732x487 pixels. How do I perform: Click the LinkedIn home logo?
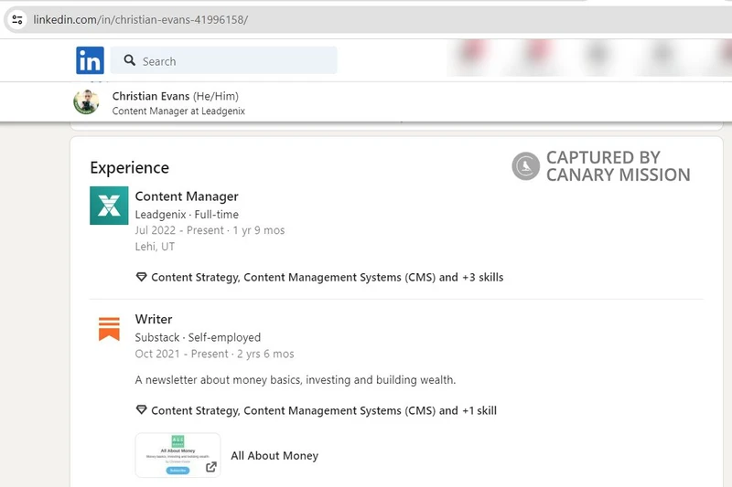(90, 60)
